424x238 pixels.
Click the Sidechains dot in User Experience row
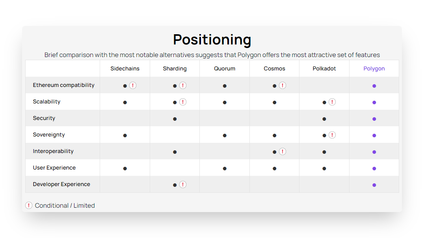pos(125,169)
